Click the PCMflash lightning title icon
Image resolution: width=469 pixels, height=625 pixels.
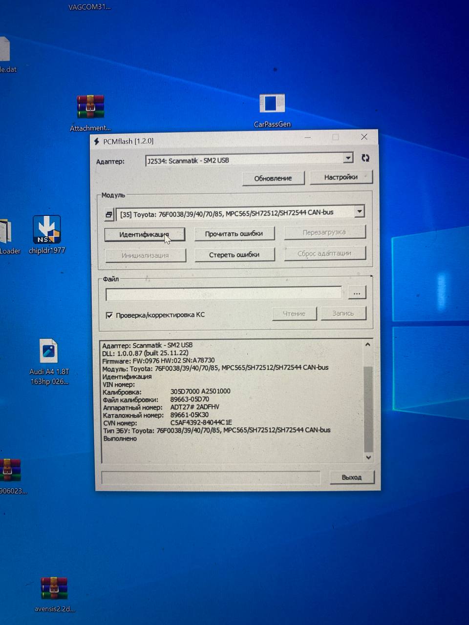tap(97, 141)
